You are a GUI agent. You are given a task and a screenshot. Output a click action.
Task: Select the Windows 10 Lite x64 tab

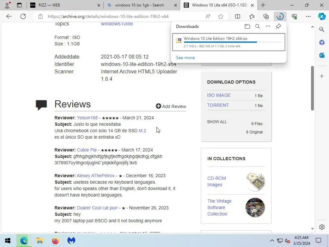pos(219,5)
